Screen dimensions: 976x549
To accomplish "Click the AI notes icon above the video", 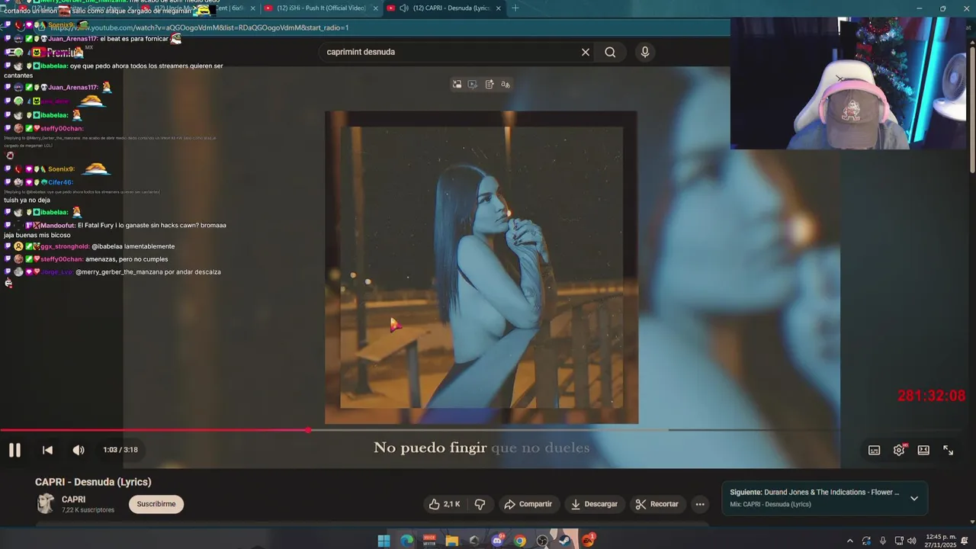I will (x=490, y=84).
